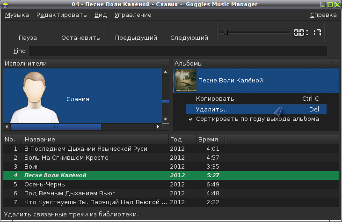The height and width of the screenshot is (222, 342).
Task: Choose Копировать in the context menu
Action: tap(256, 99)
